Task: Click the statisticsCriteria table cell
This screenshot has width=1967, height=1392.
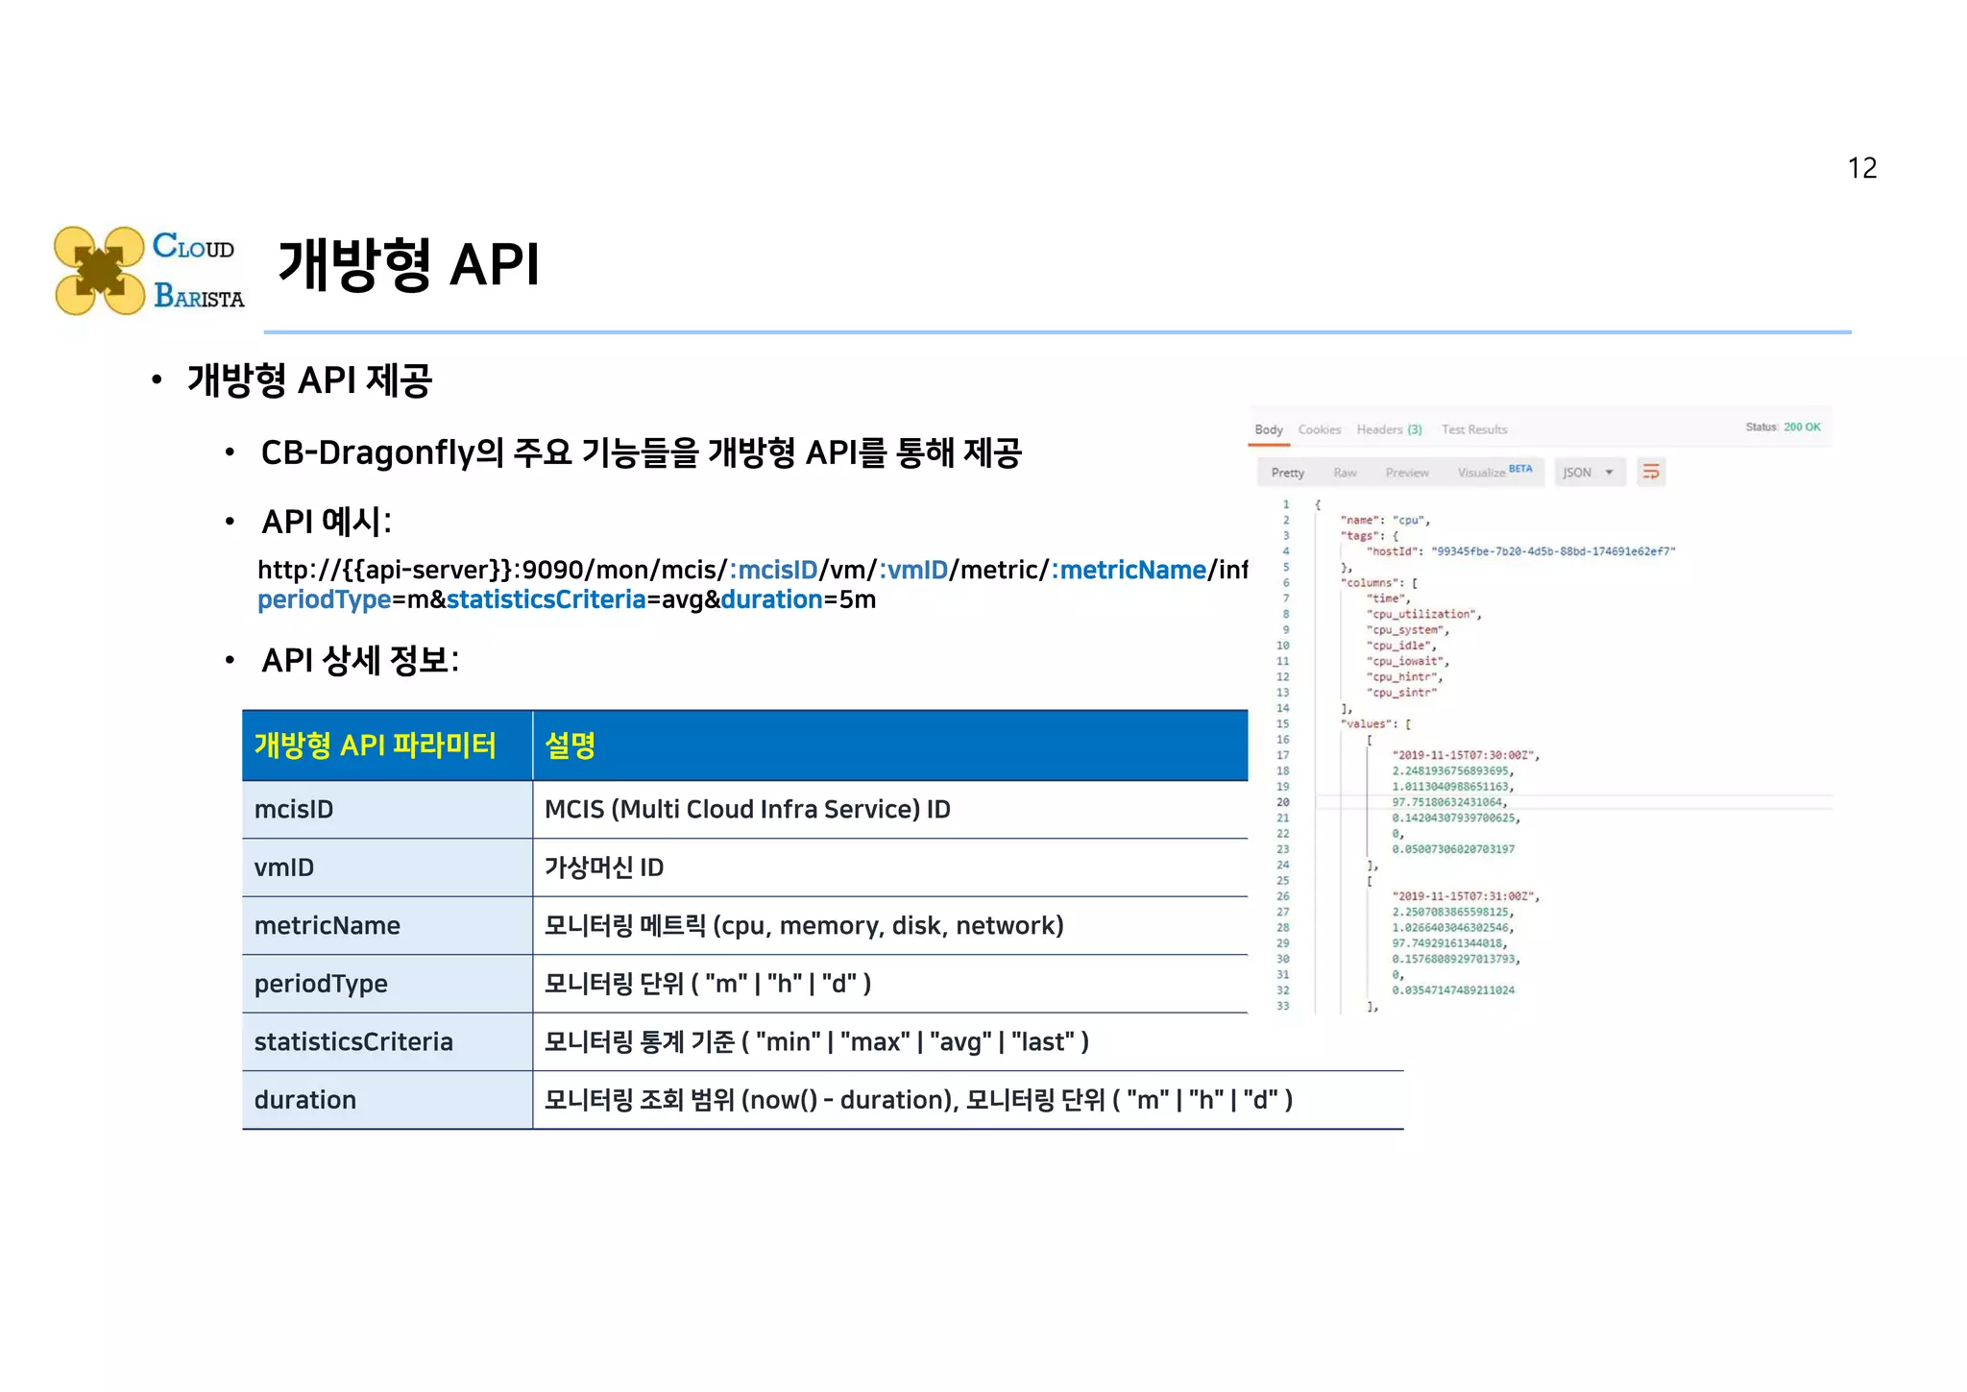Action: click(x=387, y=1042)
